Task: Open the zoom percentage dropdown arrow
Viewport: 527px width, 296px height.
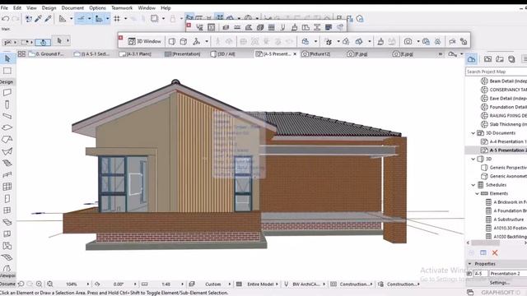Action: pyautogui.click(x=88, y=284)
